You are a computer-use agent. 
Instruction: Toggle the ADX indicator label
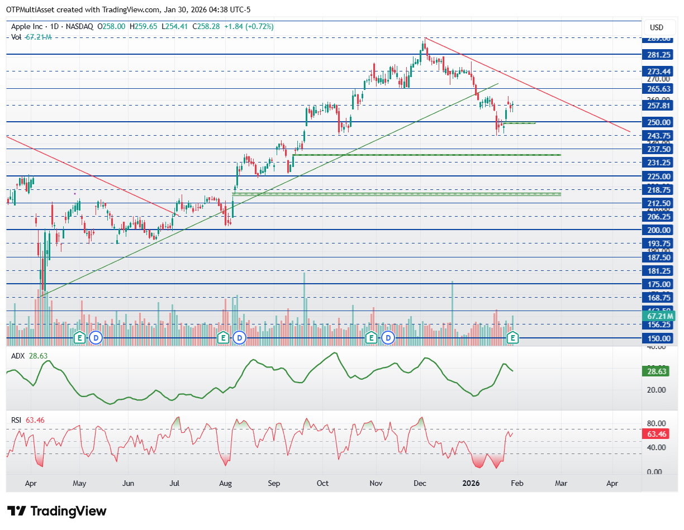tap(17, 355)
